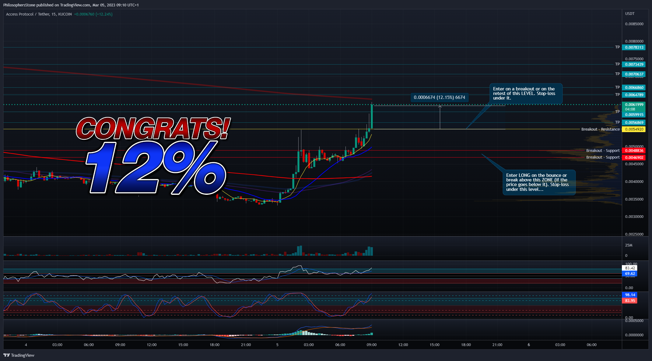Click the current price label 0.0061999
This screenshot has width=652, height=361.
pos(634,104)
